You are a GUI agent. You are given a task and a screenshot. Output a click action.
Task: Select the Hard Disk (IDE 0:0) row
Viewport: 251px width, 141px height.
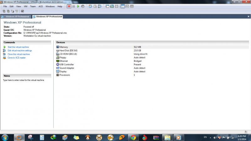(152, 50)
